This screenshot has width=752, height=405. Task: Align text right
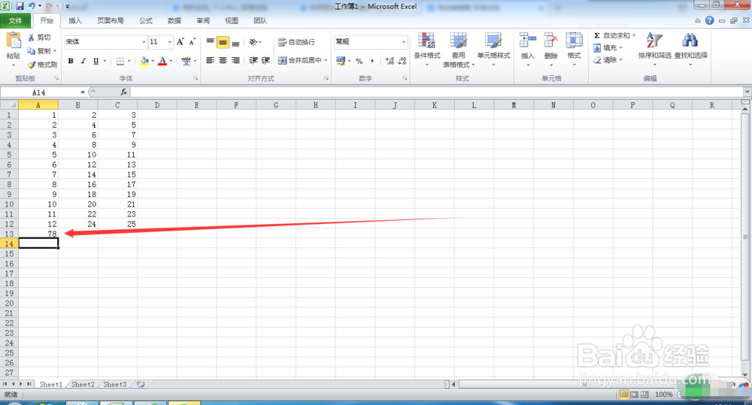click(235, 60)
